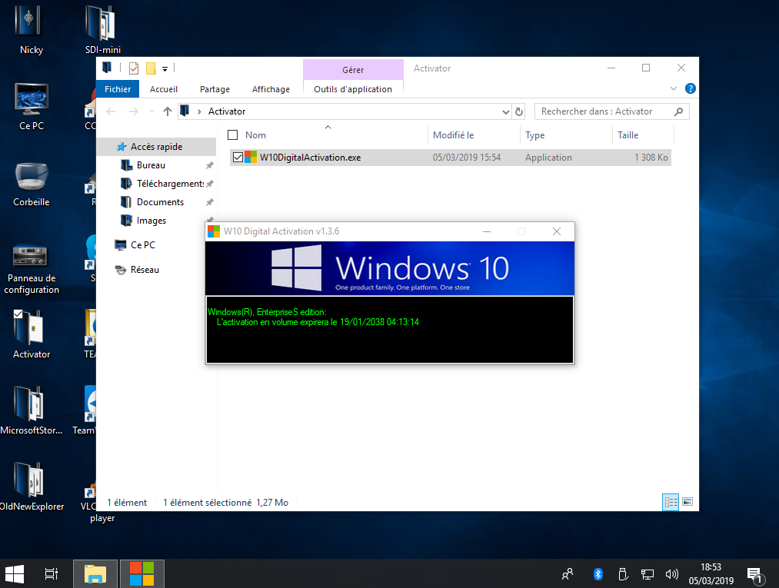Click the Gérer contextual tab

tap(353, 69)
